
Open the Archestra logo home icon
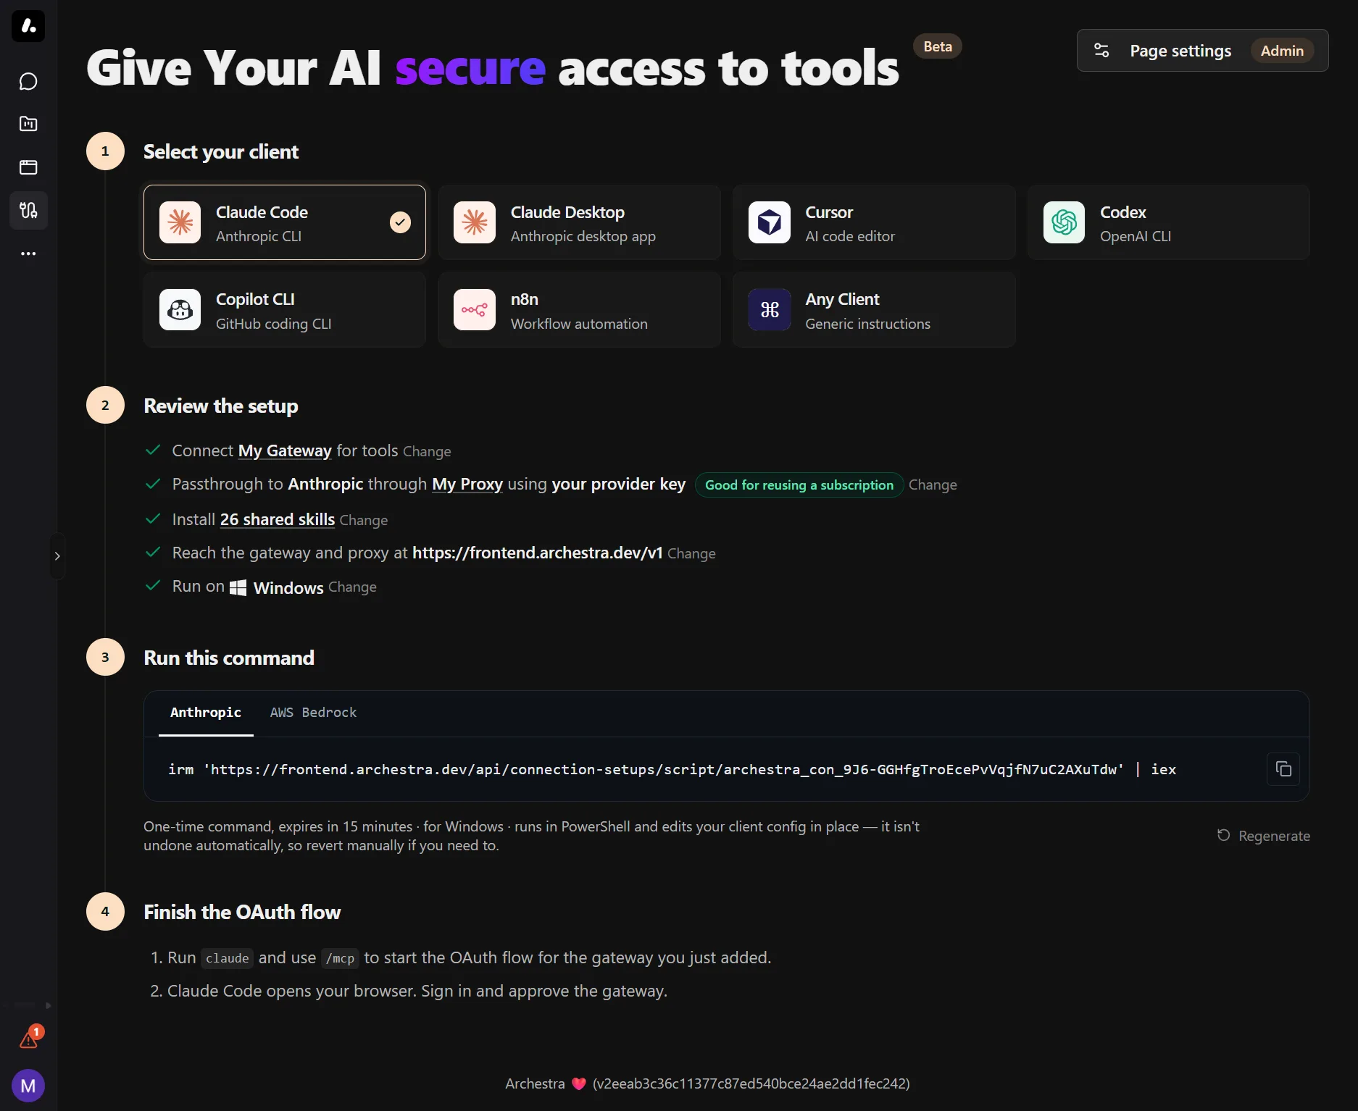(x=28, y=26)
